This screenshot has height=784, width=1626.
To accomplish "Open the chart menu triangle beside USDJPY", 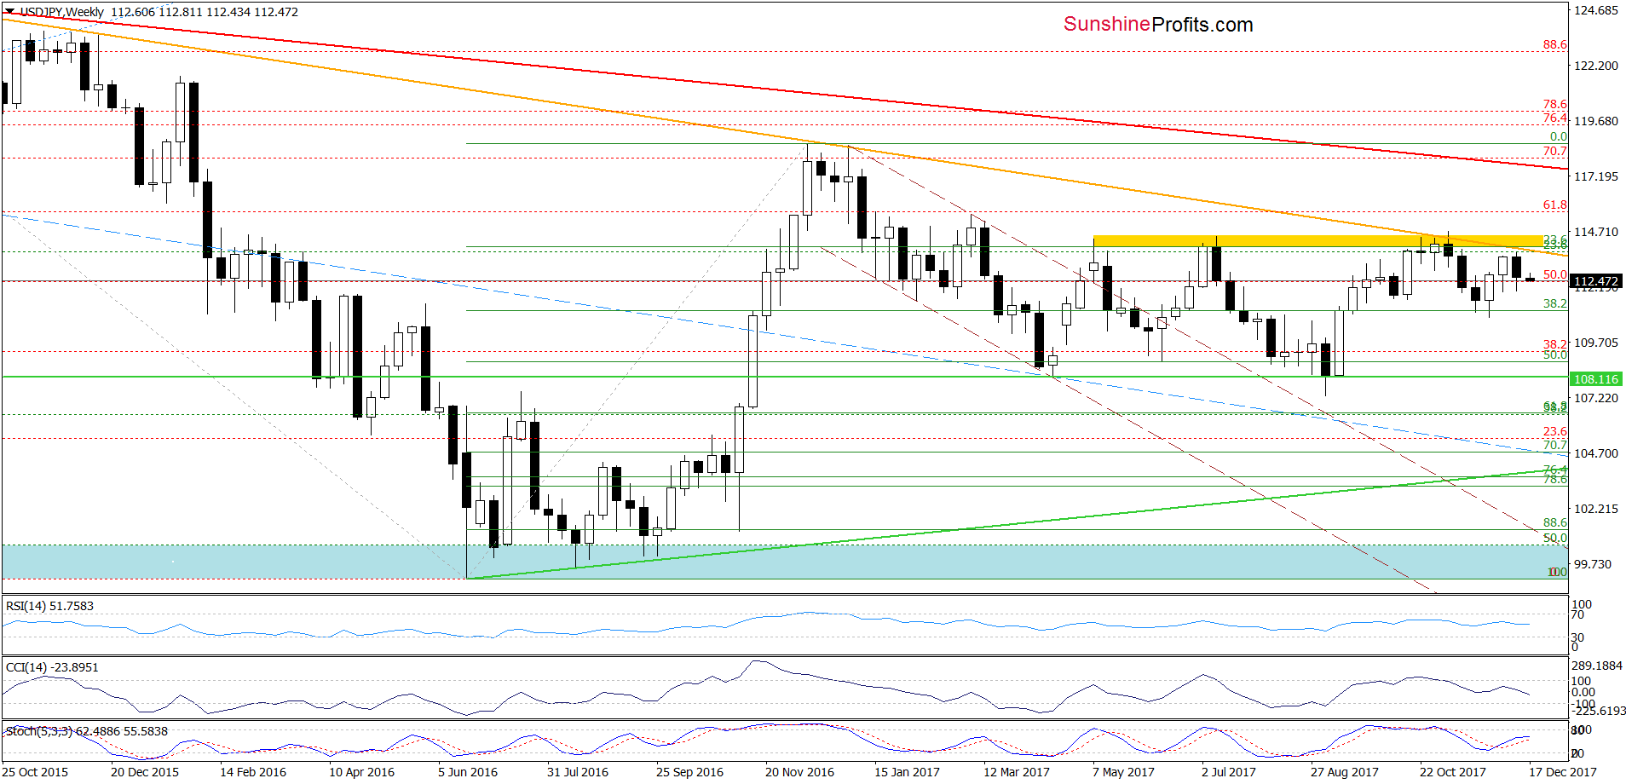I will click(x=10, y=12).
